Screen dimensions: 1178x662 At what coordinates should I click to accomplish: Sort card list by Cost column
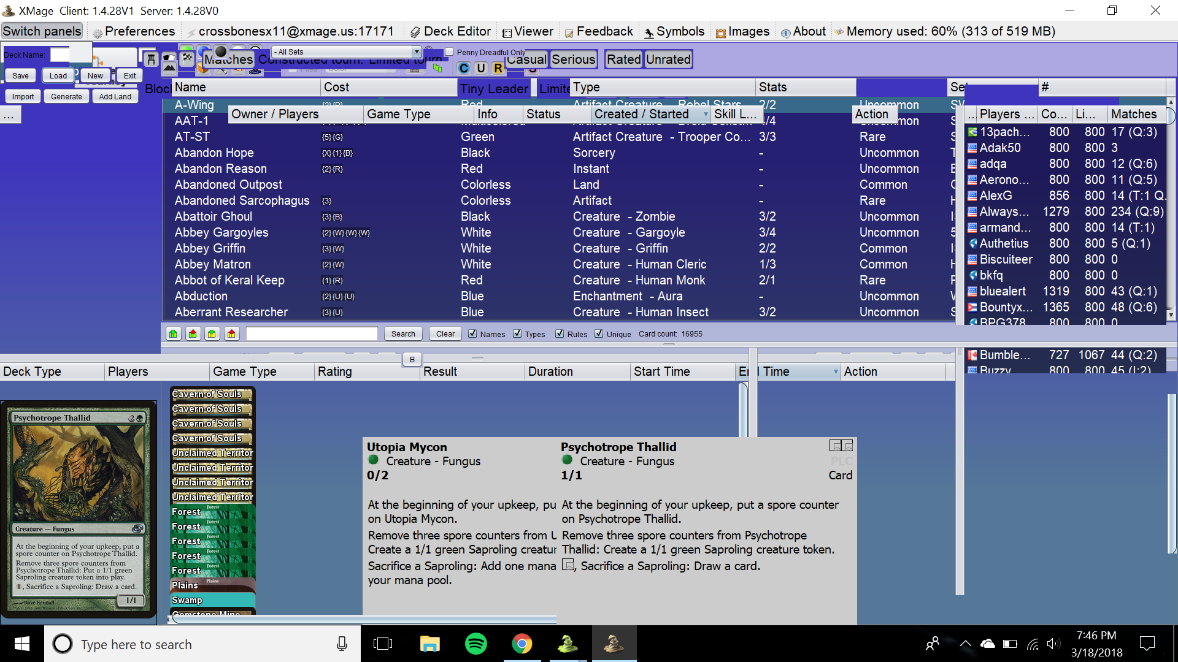coord(389,88)
